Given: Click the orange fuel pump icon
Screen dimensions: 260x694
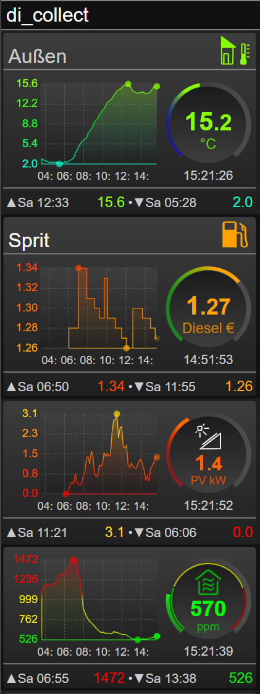Looking at the screenshot, I should tap(235, 234).
